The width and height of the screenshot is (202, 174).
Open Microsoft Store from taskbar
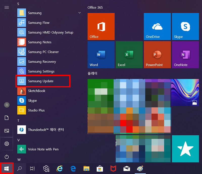coord(100,168)
